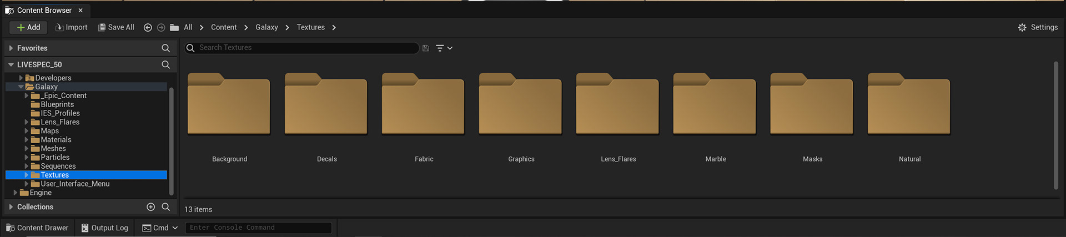
Task: Add a new collection with plus icon
Action: (x=150, y=207)
